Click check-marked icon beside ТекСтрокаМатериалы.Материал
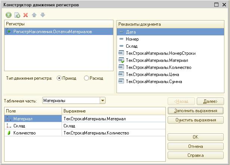This screenshot has height=165, width=230. pos(121,60)
